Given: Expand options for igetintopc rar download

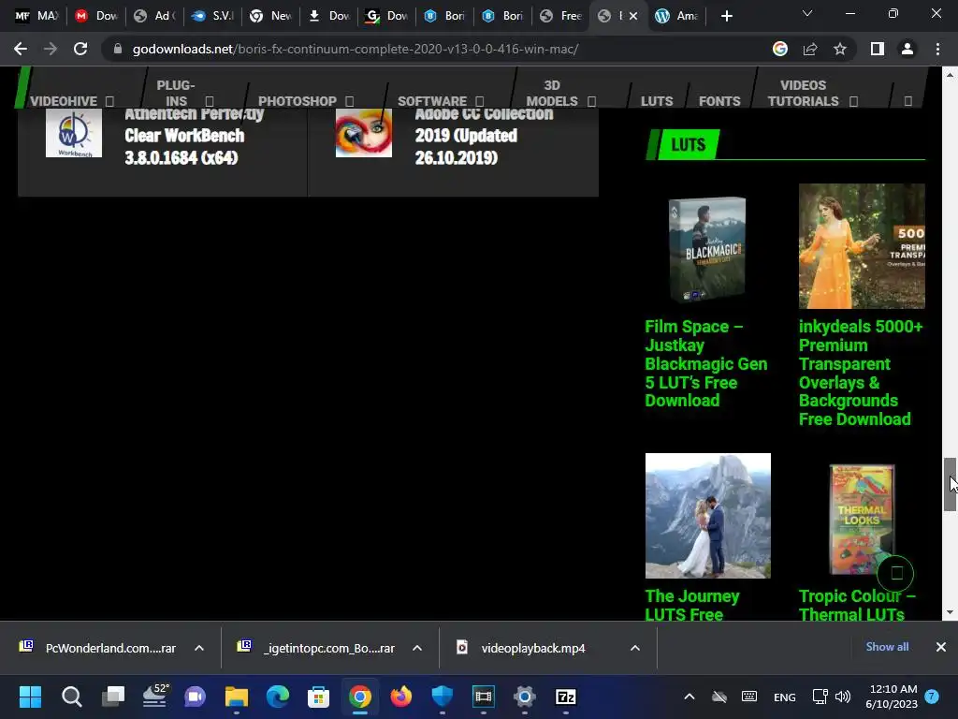Looking at the screenshot, I should click(417, 648).
